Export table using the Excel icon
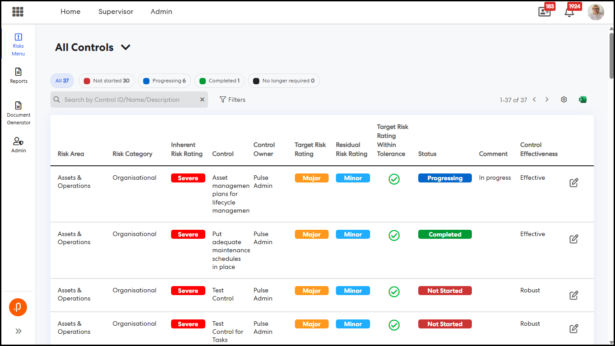This screenshot has height=346, width=615. click(x=583, y=100)
